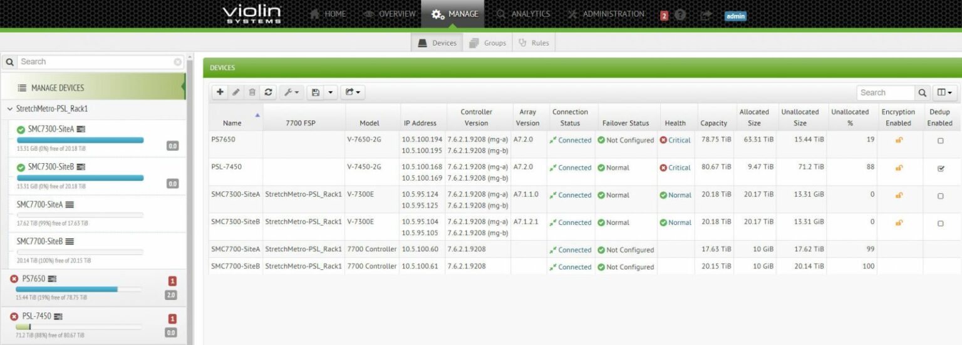Click the sidebar search magnifier icon
Image resolution: width=962 pixels, height=345 pixels.
click(x=9, y=62)
